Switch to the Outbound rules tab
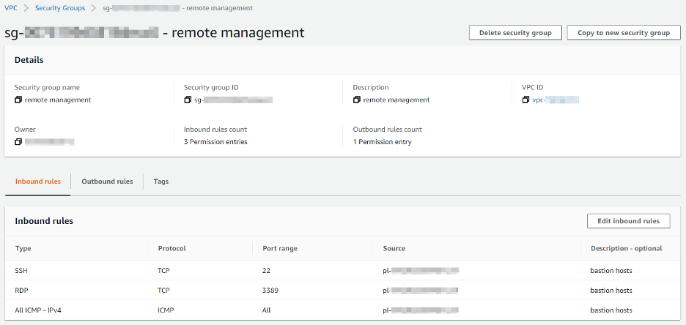This screenshot has height=325, width=686. (x=107, y=182)
